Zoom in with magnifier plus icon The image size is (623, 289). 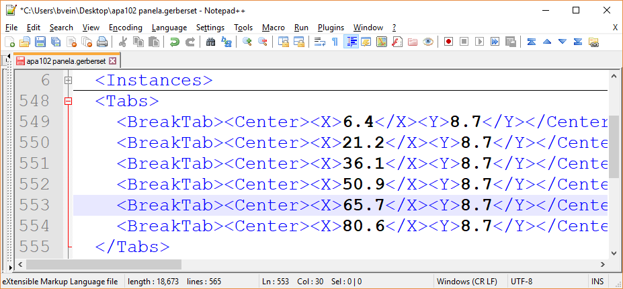pos(247,42)
